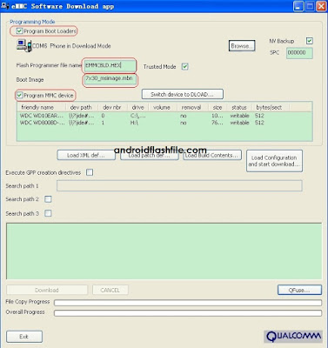The image size is (328, 348).
Task: Click the removal column header
Action: [x=191, y=107]
